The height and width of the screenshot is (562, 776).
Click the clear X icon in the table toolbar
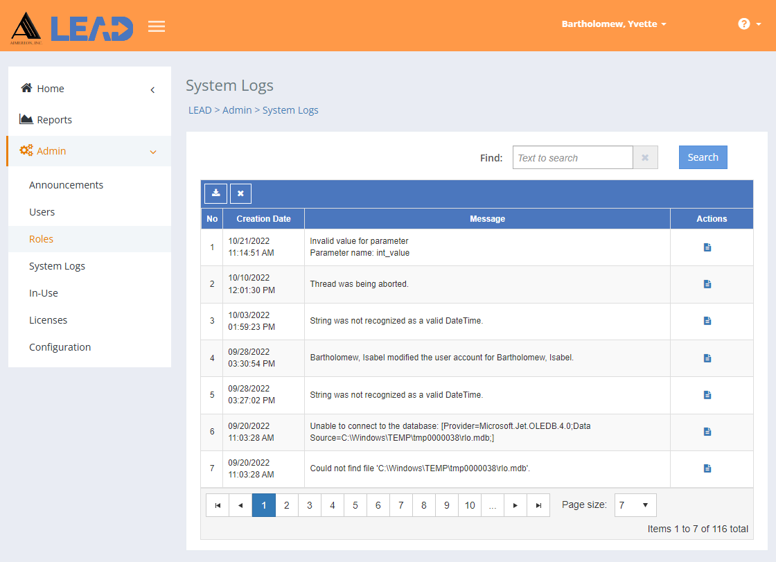click(240, 193)
